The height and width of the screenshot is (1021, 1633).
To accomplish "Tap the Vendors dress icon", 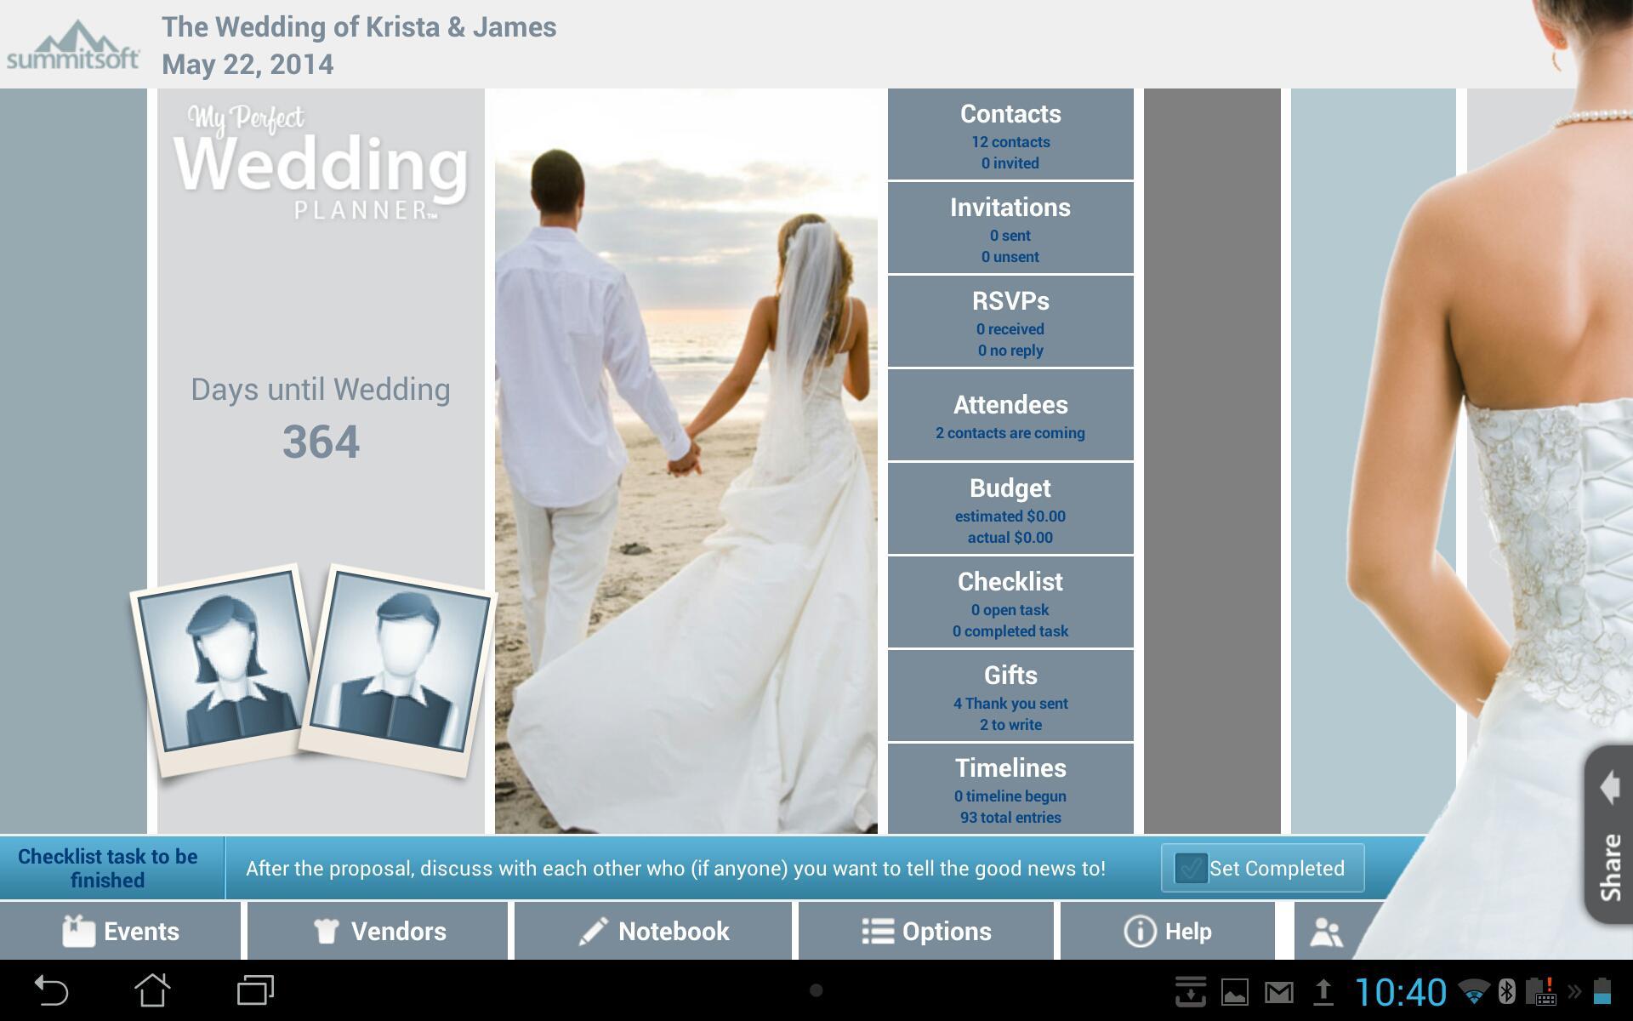I will 328,931.
